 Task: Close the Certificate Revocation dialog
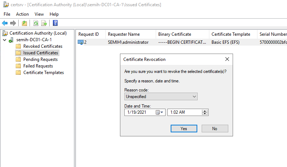227,59
